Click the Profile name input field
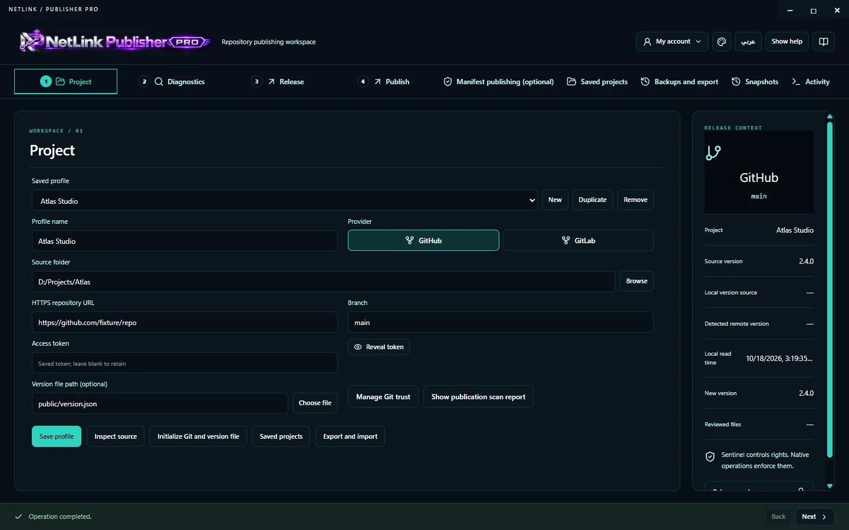 click(185, 241)
